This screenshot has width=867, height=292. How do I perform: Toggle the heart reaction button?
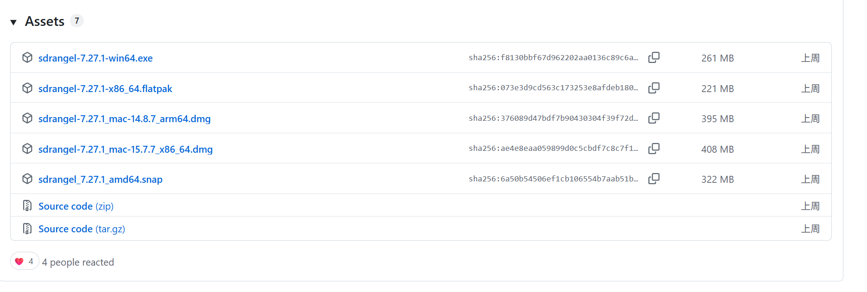(x=25, y=261)
